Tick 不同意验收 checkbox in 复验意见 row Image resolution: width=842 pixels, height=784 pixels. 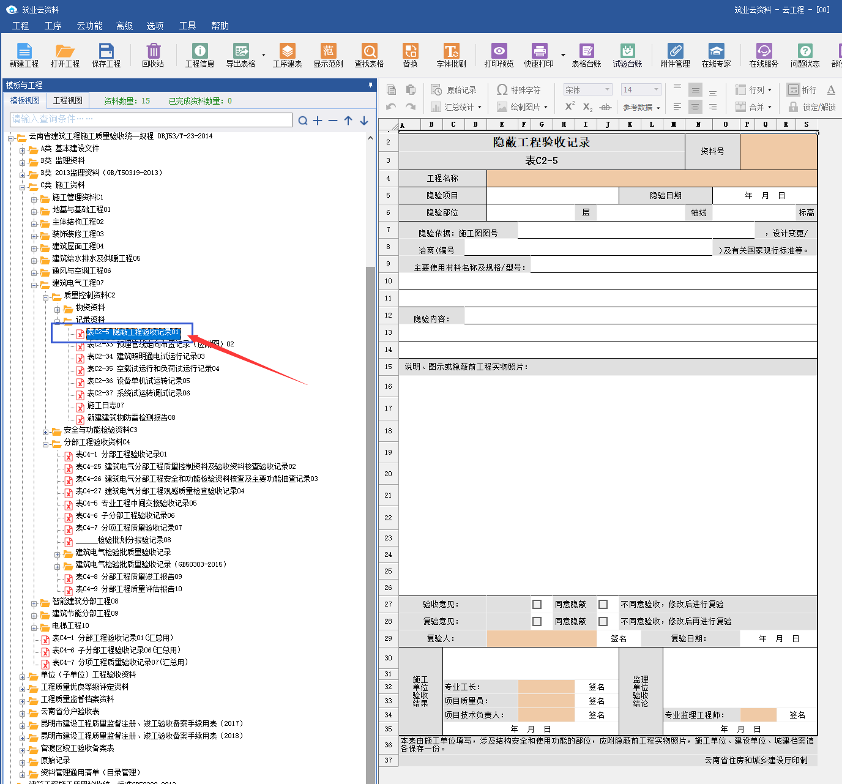(x=603, y=621)
